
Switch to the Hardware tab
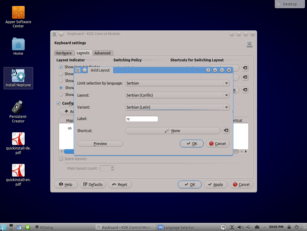coord(64,53)
